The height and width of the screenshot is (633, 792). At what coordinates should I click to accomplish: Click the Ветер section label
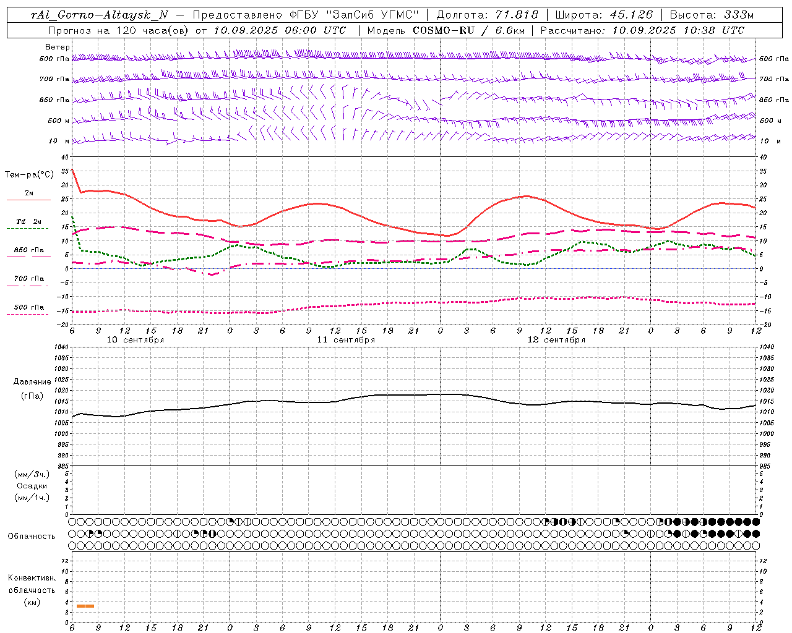click(58, 47)
